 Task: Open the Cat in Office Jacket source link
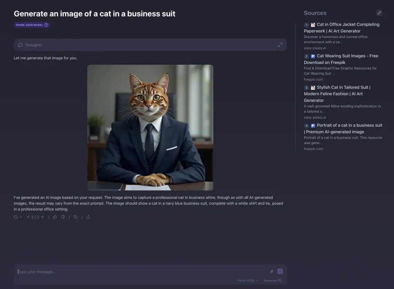tap(342, 27)
